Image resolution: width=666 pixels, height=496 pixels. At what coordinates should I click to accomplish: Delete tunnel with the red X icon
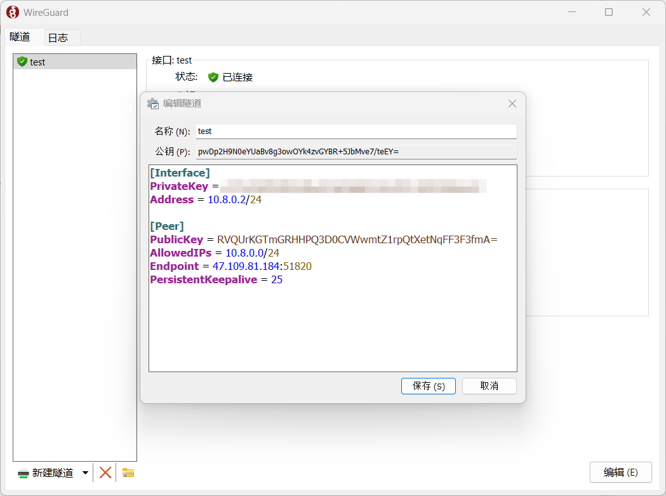click(x=105, y=473)
